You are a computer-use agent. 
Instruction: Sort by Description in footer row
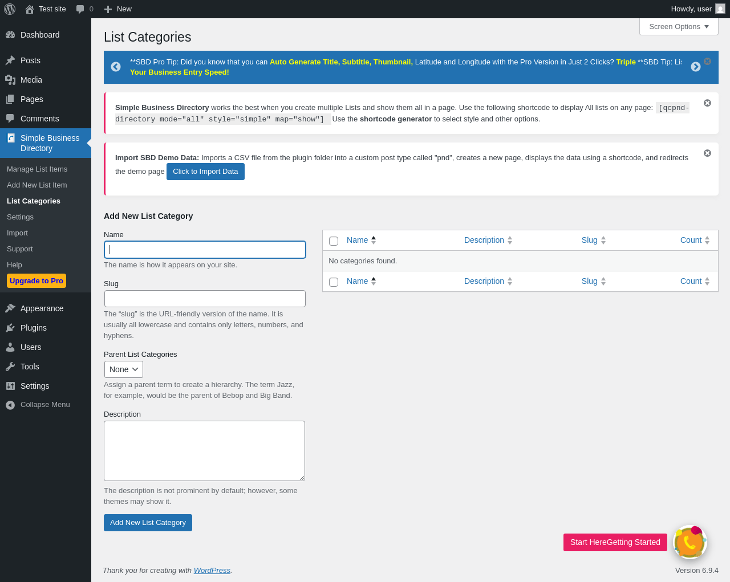tap(488, 281)
